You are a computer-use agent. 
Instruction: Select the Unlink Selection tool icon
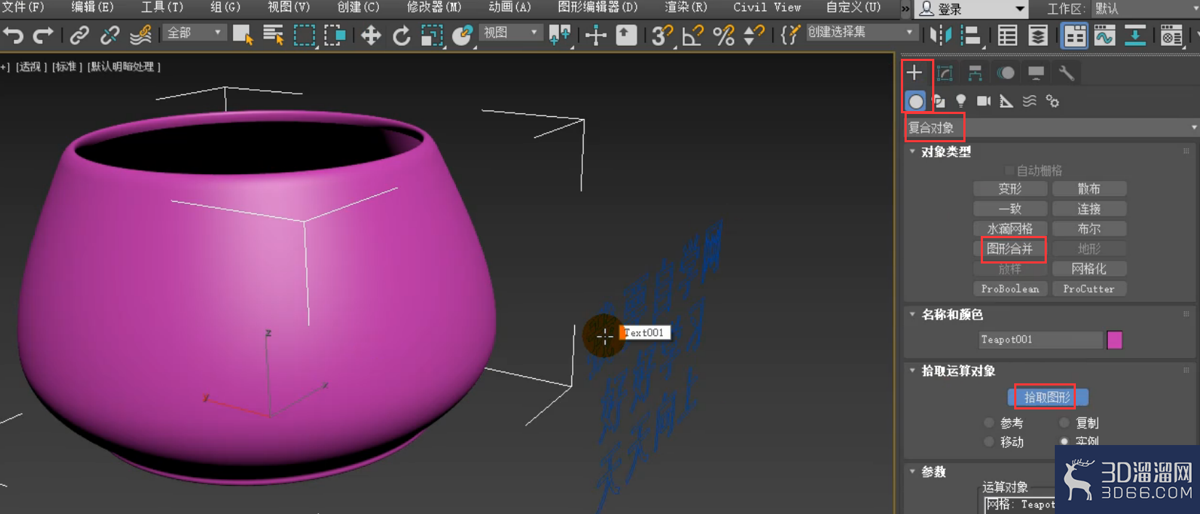click(110, 34)
